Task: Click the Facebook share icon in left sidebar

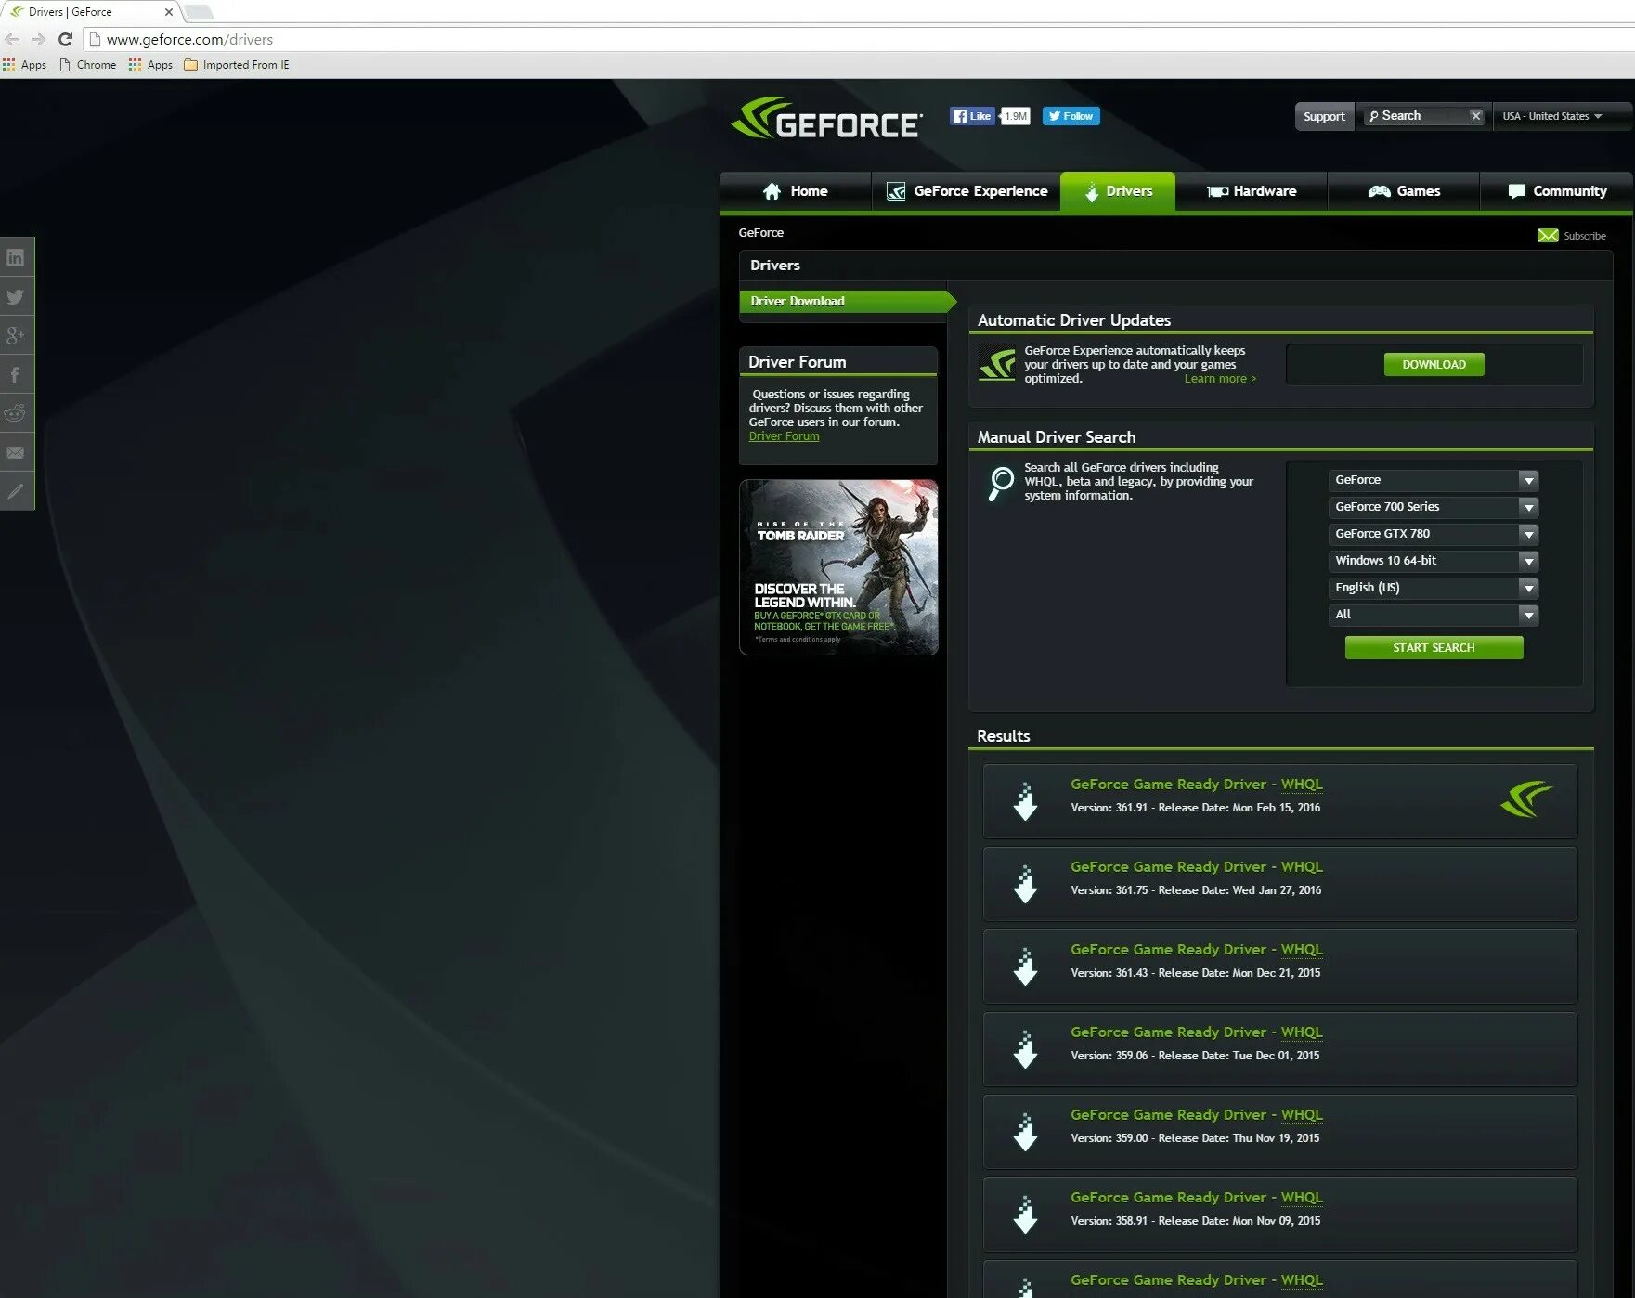Action: point(16,374)
